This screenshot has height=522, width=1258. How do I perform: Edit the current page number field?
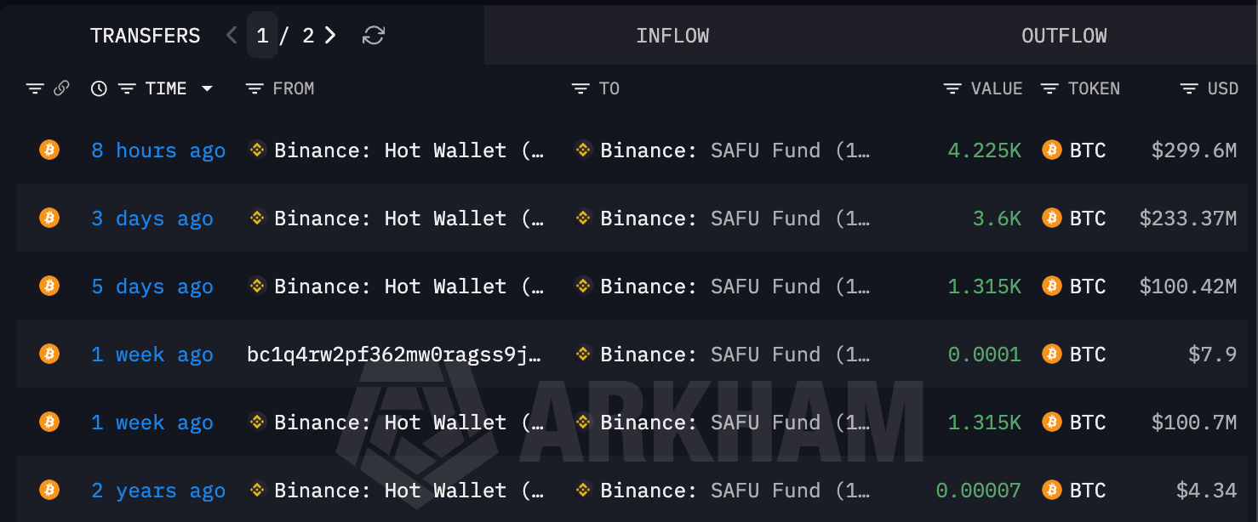point(262,35)
